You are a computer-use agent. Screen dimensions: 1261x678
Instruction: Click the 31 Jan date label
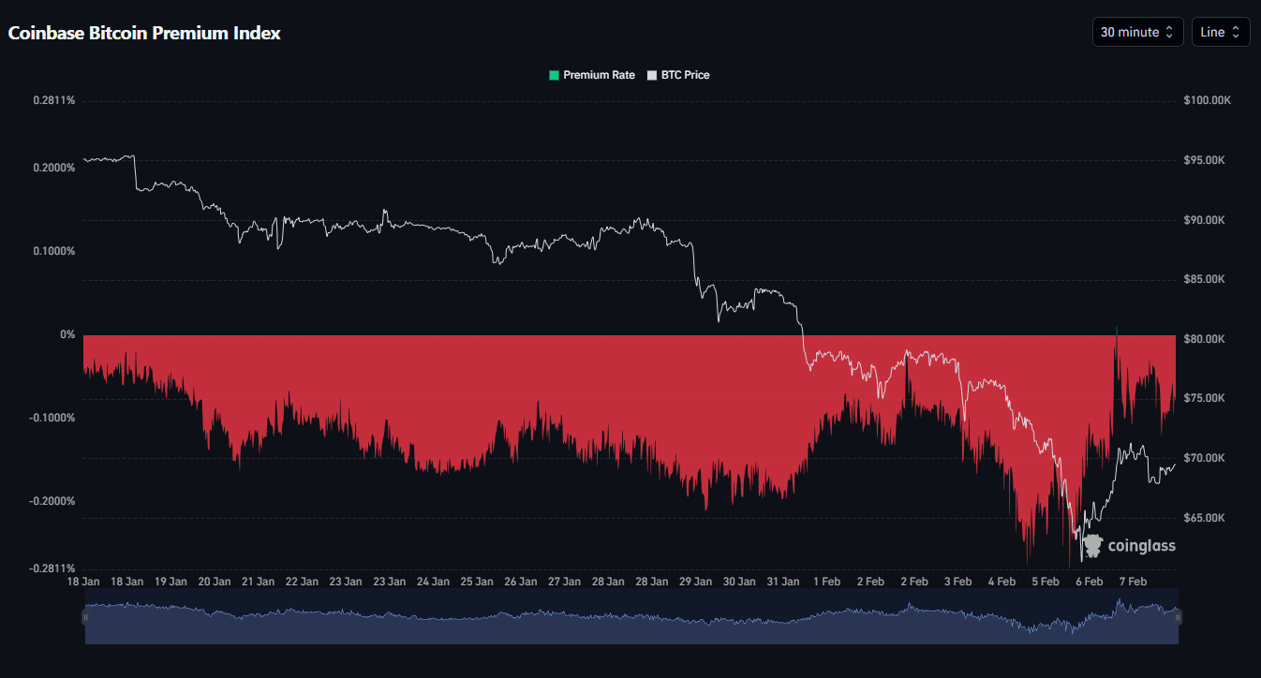tap(782, 582)
